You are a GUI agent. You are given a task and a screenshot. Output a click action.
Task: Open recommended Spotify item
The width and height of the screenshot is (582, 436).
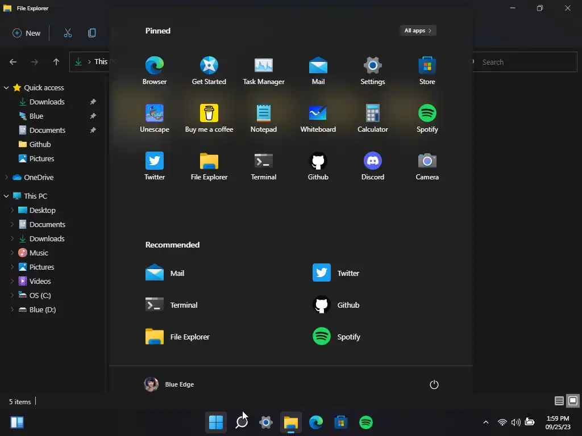coord(336,337)
